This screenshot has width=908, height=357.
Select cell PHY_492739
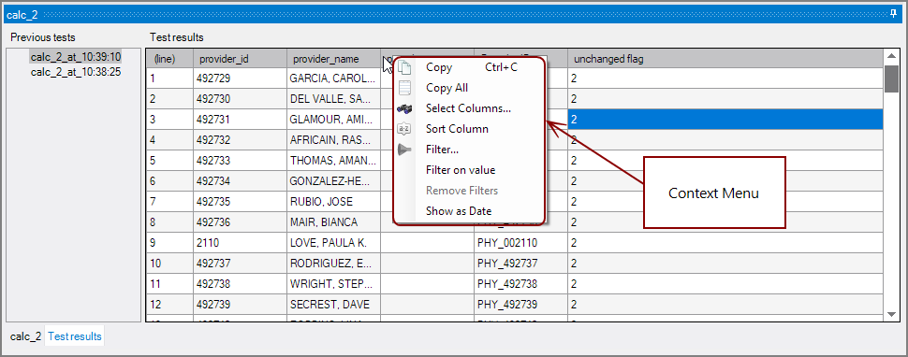pyautogui.click(x=520, y=305)
